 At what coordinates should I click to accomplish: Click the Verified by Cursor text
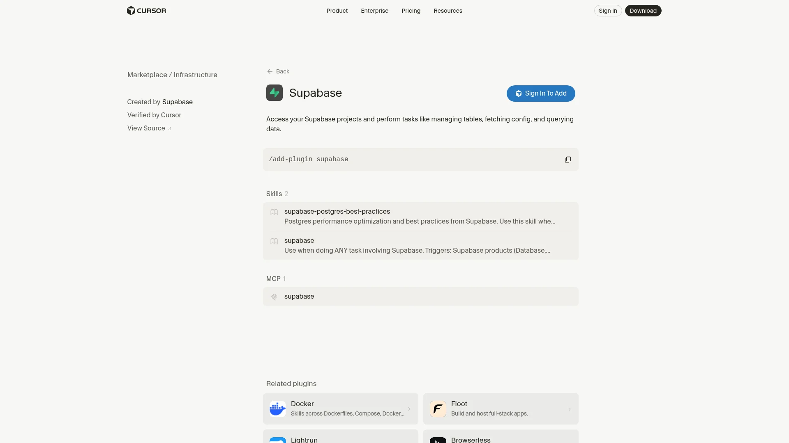click(154, 115)
